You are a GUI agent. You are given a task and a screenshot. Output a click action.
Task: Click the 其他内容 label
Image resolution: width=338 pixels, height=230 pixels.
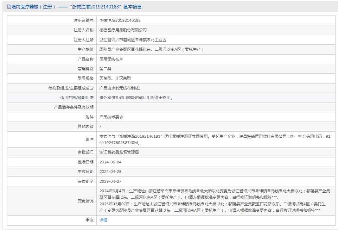[x=85, y=126]
